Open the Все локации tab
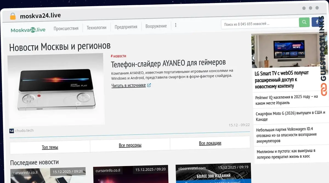Image resolution: width=329 pixels, height=183 pixels. pos(210,143)
